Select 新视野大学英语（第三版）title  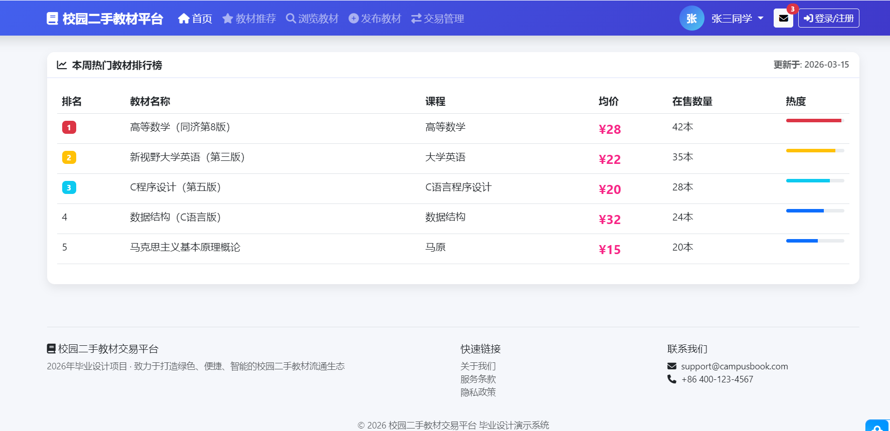(188, 157)
